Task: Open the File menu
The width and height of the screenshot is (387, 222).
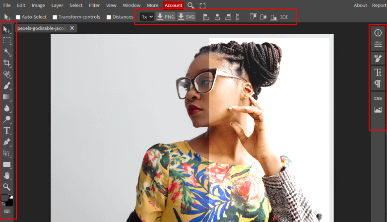Action: click(7, 5)
